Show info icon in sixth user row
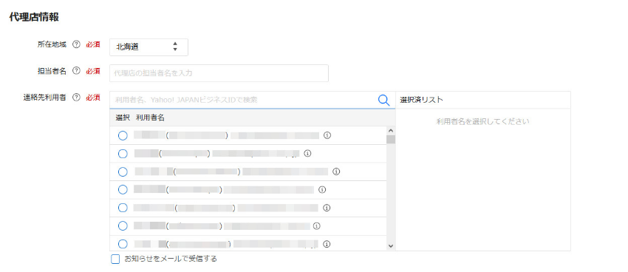The height and width of the screenshot is (272, 628). 317,226
